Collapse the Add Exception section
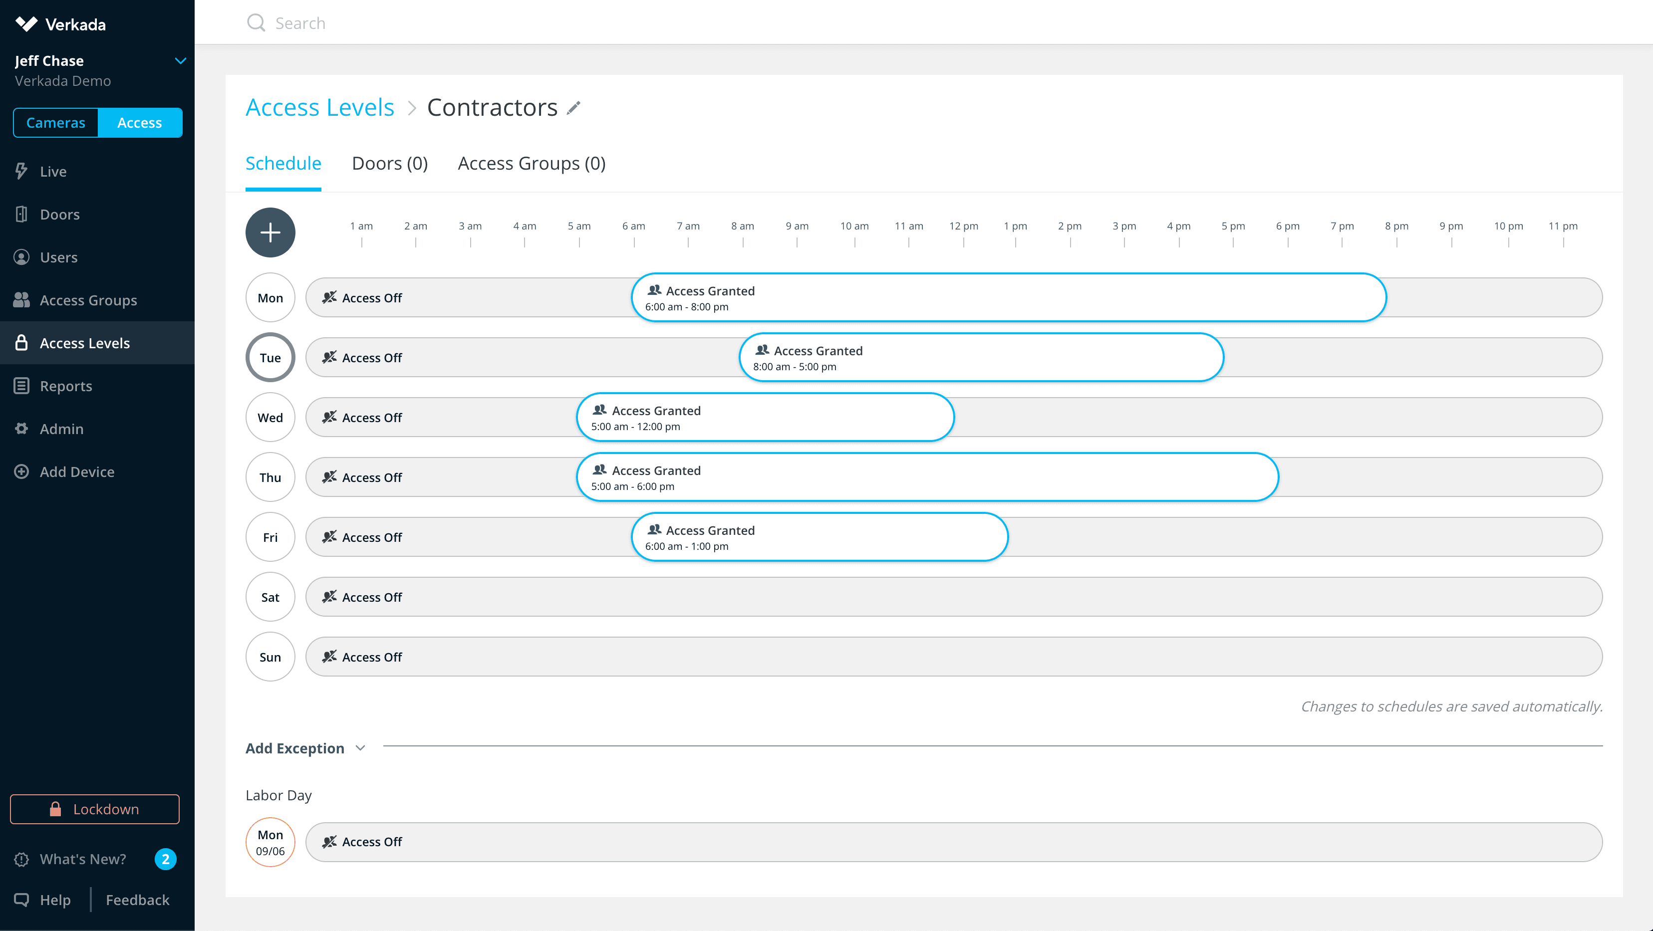The width and height of the screenshot is (1653, 931). point(361,747)
